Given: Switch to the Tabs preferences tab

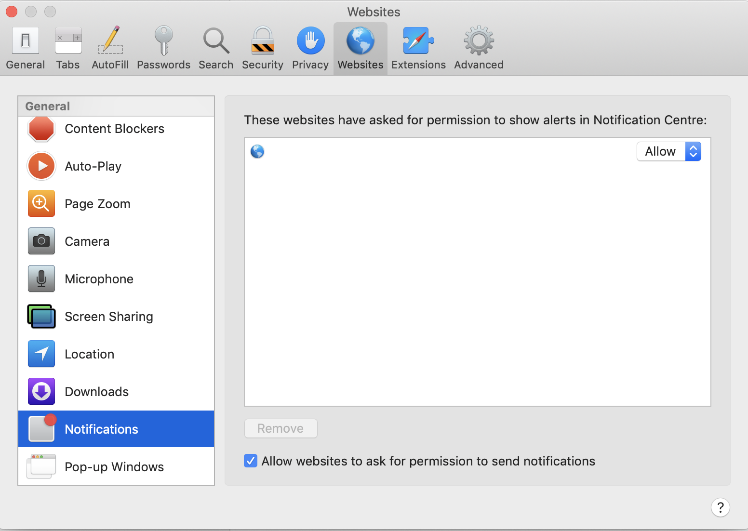Looking at the screenshot, I should pyautogui.click(x=68, y=48).
